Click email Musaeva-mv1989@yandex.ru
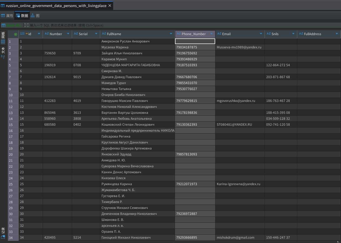341x243 pixels. [239, 47]
